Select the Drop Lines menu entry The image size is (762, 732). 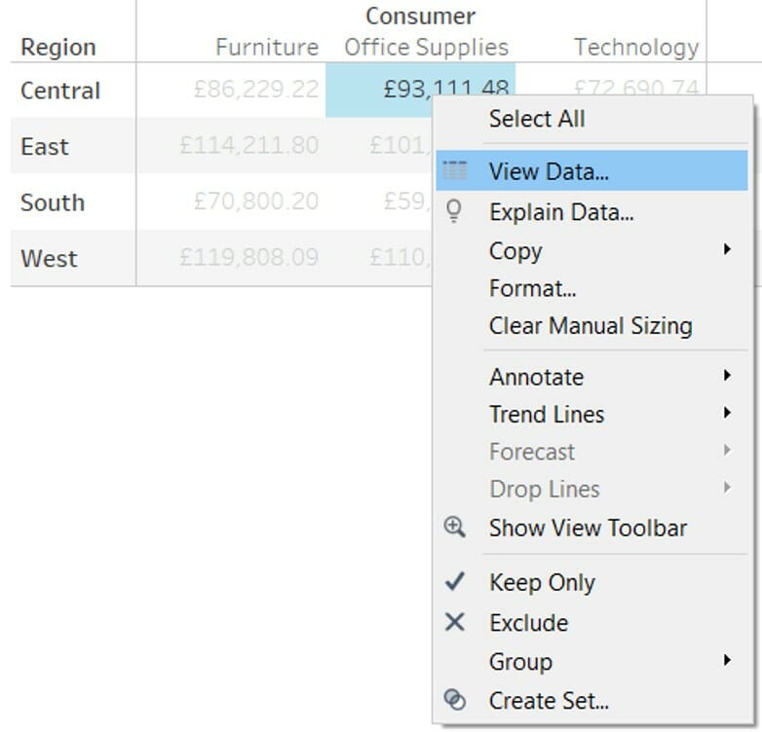click(x=544, y=489)
